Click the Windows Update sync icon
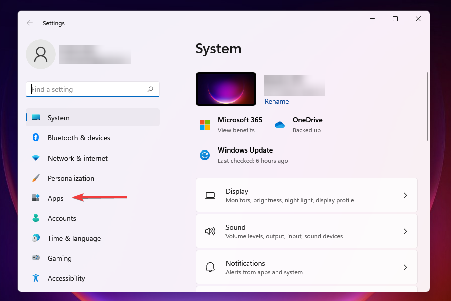This screenshot has height=301, width=451. (x=205, y=155)
